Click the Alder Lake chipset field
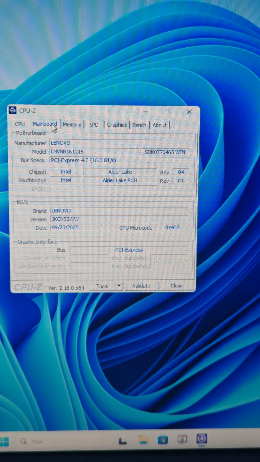Image resolution: width=260 pixels, height=462 pixels. (x=120, y=172)
